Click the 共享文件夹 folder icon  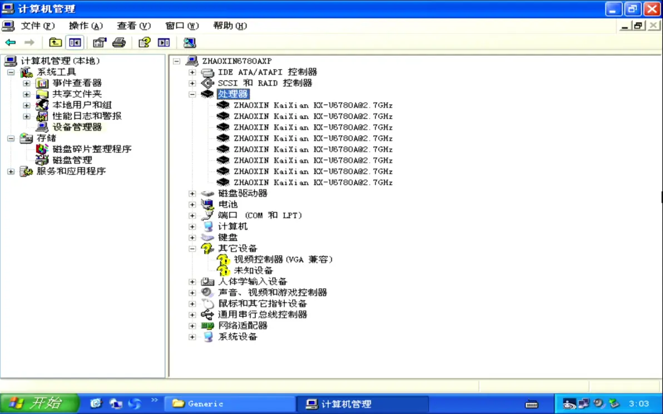pos(42,94)
